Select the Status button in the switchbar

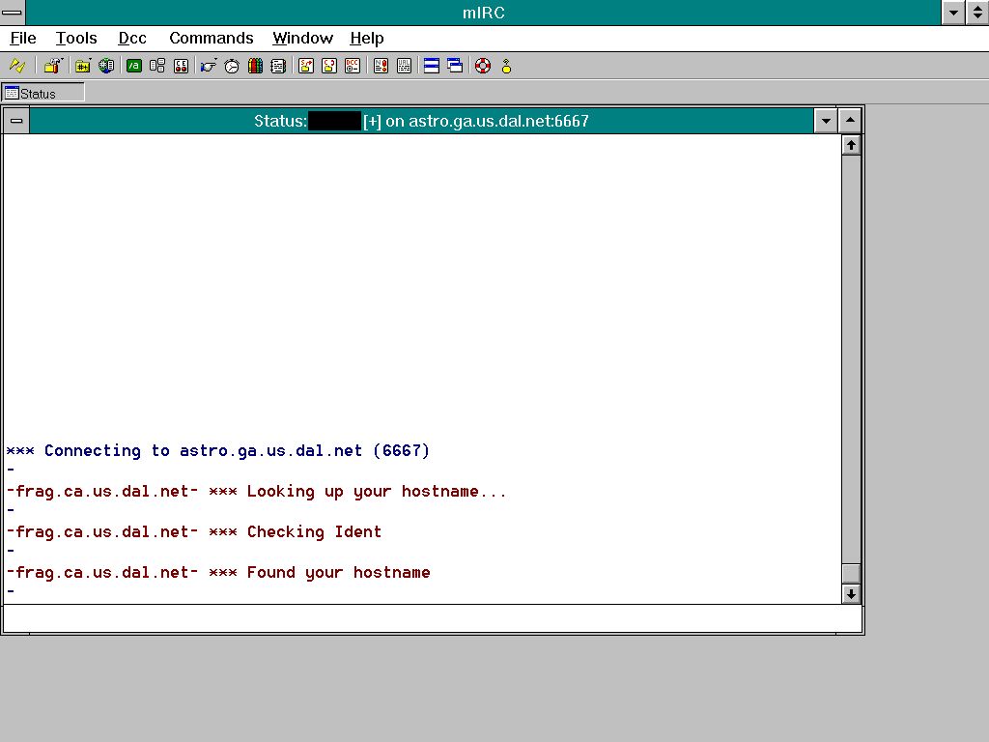pos(42,93)
